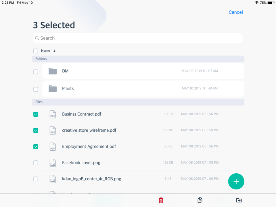Open the Plants folder name
The image size is (276, 207).
(68, 89)
